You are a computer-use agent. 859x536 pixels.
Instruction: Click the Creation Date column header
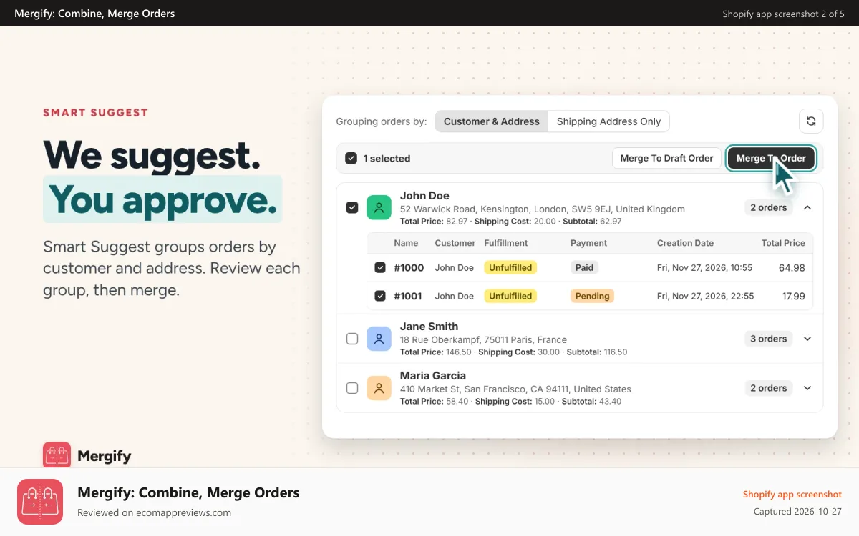tap(685, 243)
